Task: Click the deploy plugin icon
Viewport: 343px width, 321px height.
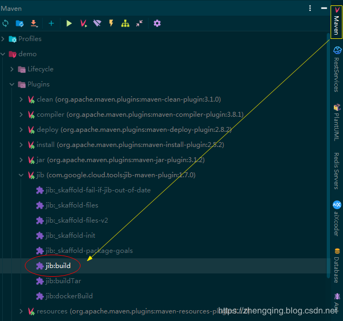Action: tap(31, 130)
